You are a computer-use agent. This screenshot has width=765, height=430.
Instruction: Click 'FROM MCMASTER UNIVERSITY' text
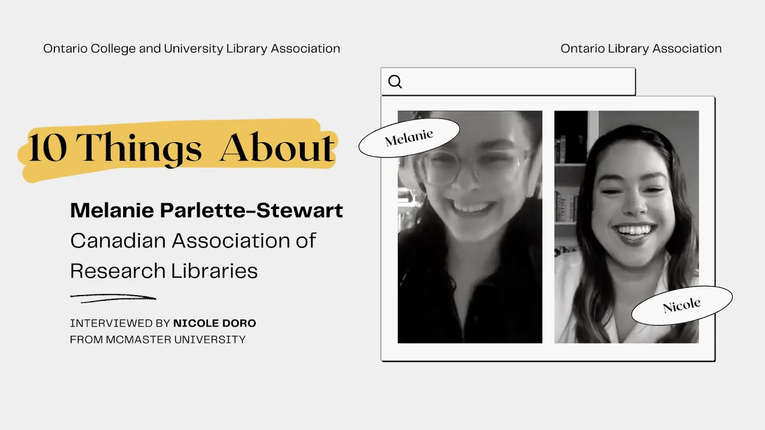coord(158,339)
